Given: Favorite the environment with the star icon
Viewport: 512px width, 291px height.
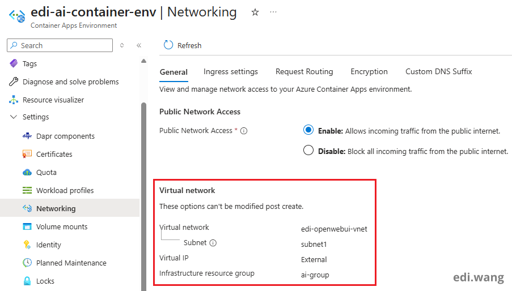Looking at the screenshot, I should coord(255,12).
